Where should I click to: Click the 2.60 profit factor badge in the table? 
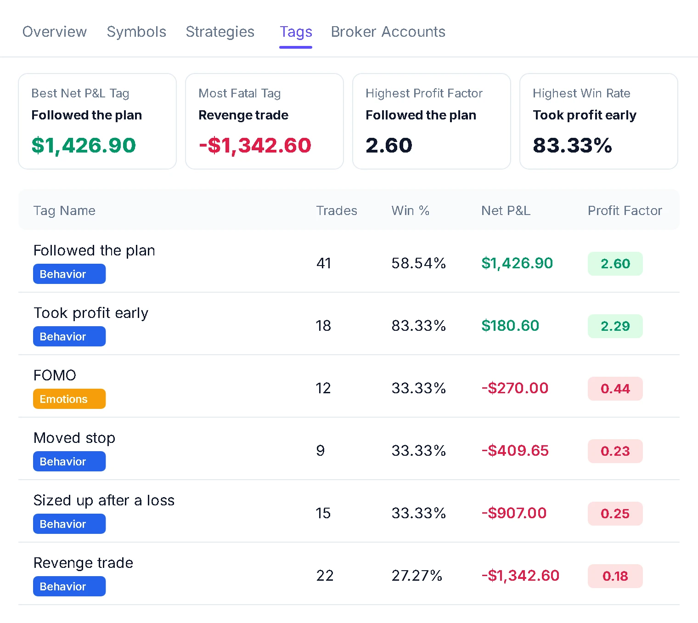click(615, 264)
